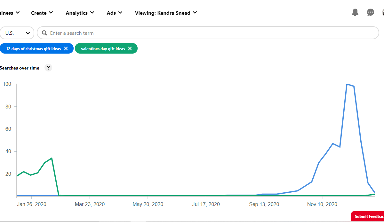The width and height of the screenshot is (384, 222).
Task: Click the magnifying glass search icon
Action: coord(44,33)
